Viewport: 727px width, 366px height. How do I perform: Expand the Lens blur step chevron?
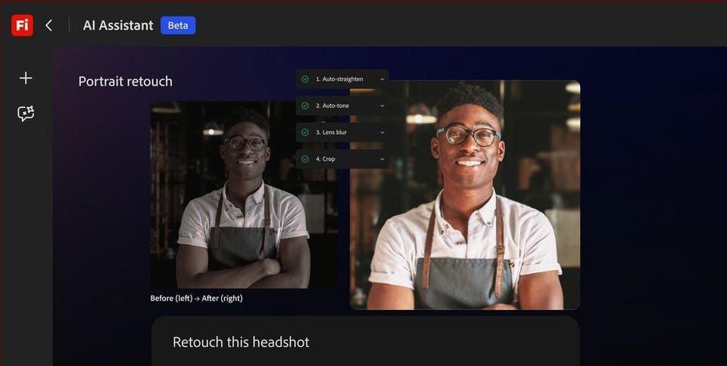382,132
